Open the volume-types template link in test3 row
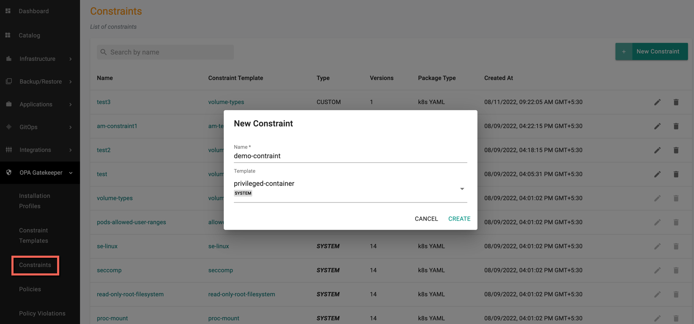The height and width of the screenshot is (324, 694). coord(226,102)
